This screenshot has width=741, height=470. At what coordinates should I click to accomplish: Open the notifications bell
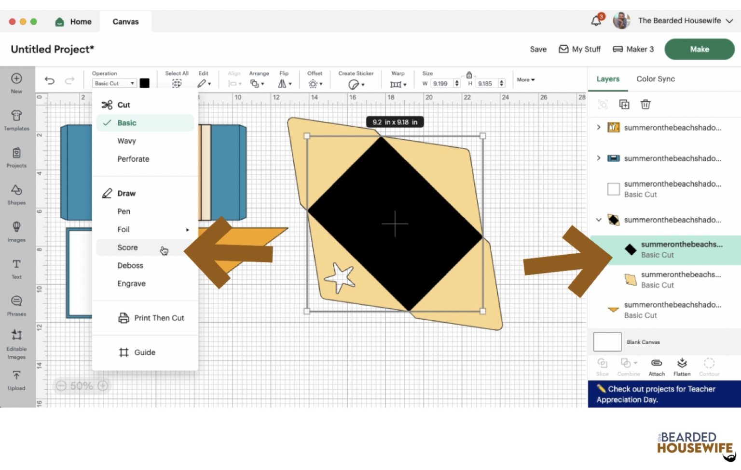coord(596,21)
